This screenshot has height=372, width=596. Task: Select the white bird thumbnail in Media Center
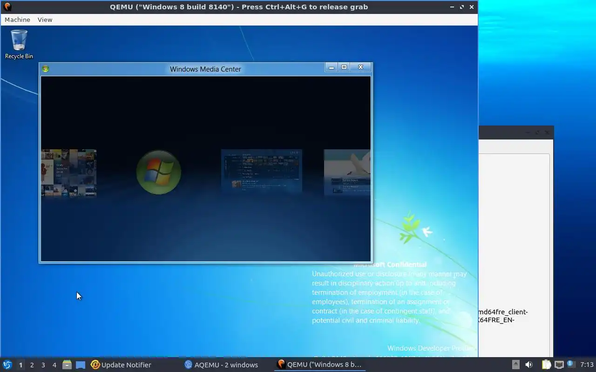click(x=347, y=172)
